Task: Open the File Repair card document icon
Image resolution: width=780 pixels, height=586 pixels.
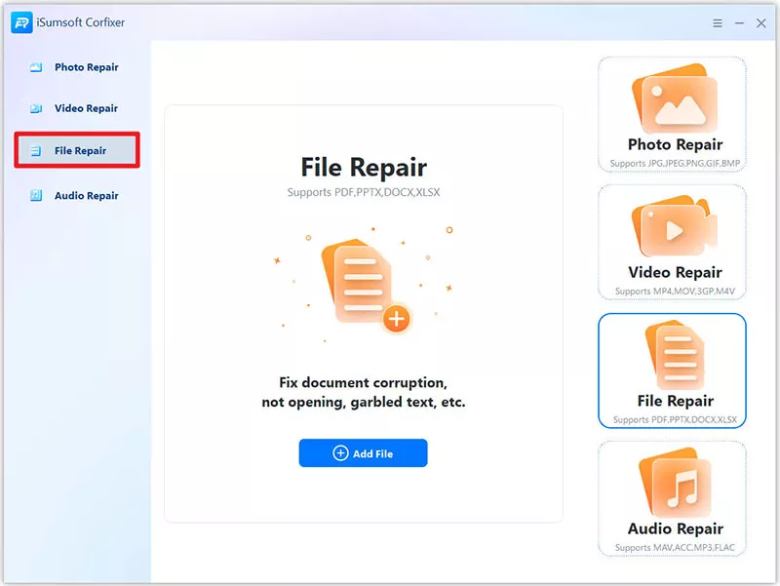Action: tap(676, 355)
